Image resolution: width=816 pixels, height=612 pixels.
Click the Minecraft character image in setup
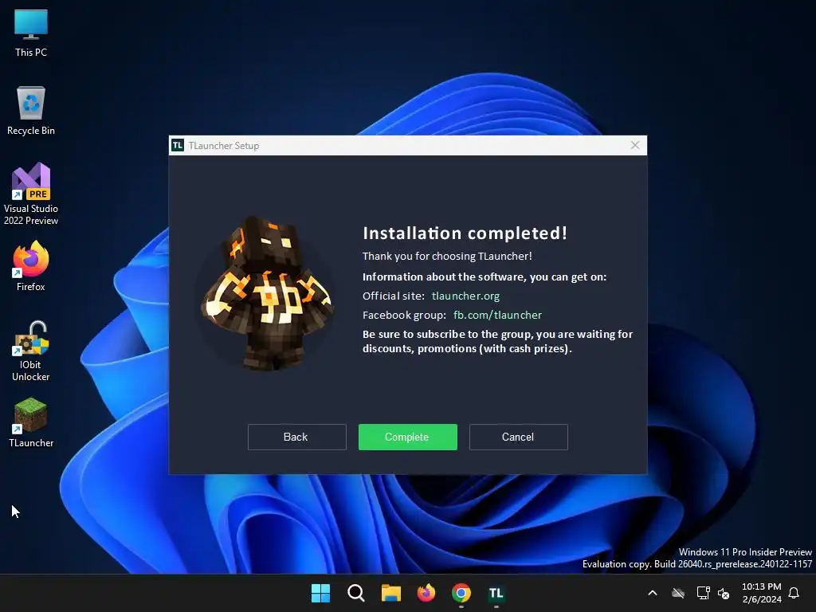[x=266, y=292]
